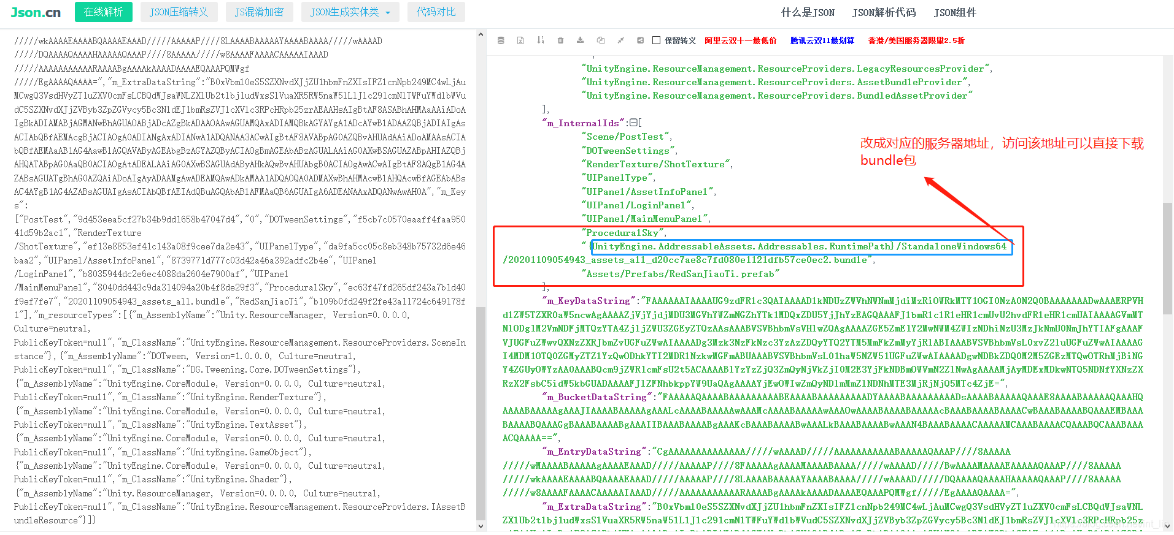
Task: Select the "UIPanel/AssetInfoPanel" output value
Action: (x=647, y=192)
